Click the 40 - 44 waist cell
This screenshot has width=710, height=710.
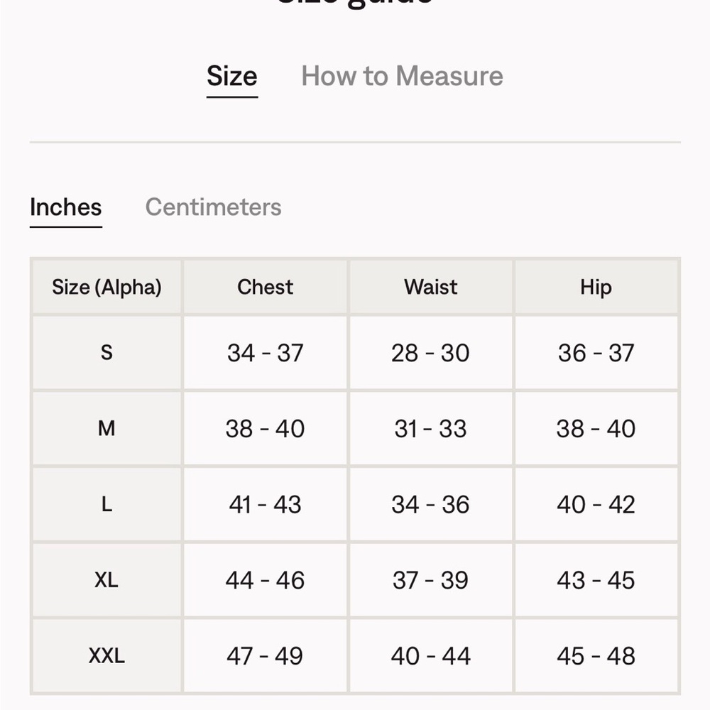(x=431, y=655)
